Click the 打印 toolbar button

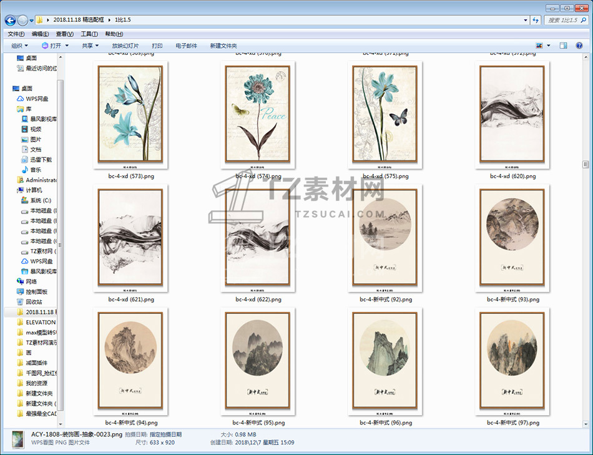[x=157, y=46]
